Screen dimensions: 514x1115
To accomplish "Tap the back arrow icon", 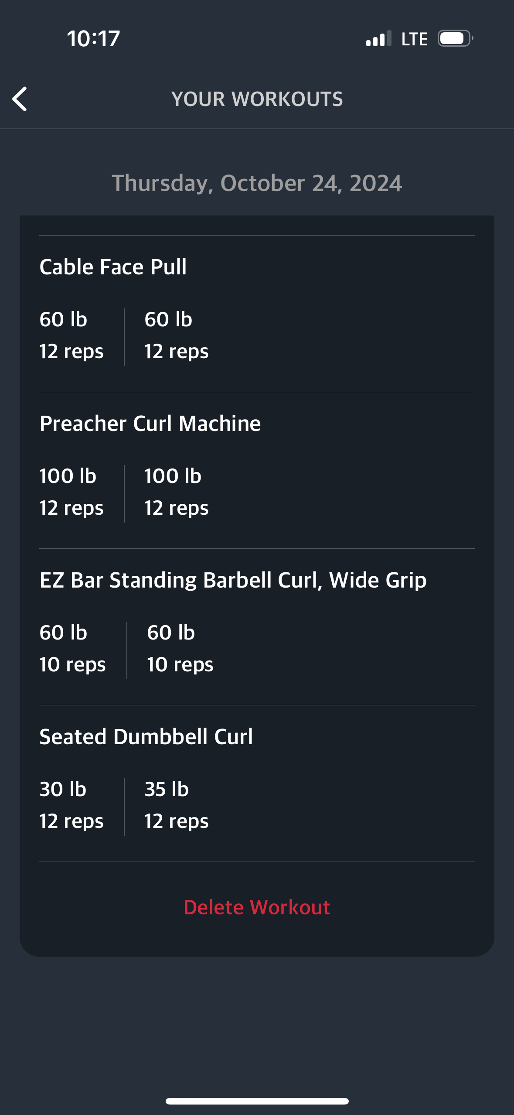I will [x=20, y=99].
